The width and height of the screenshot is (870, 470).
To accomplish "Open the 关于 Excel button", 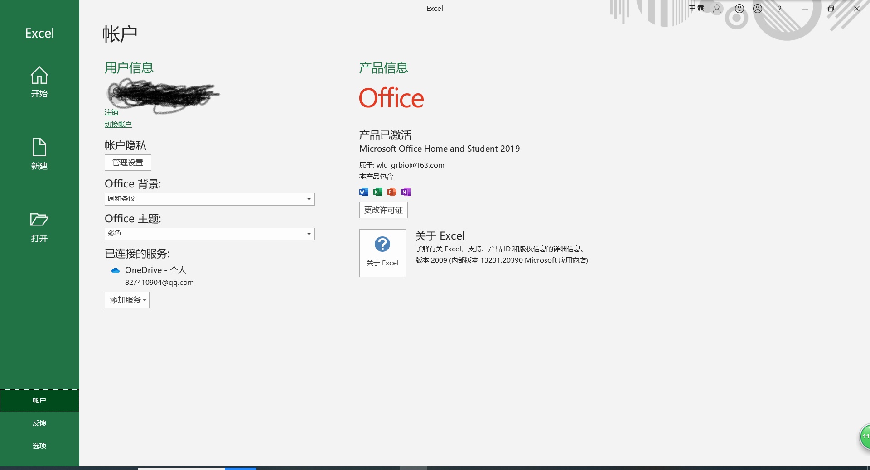I will [382, 253].
